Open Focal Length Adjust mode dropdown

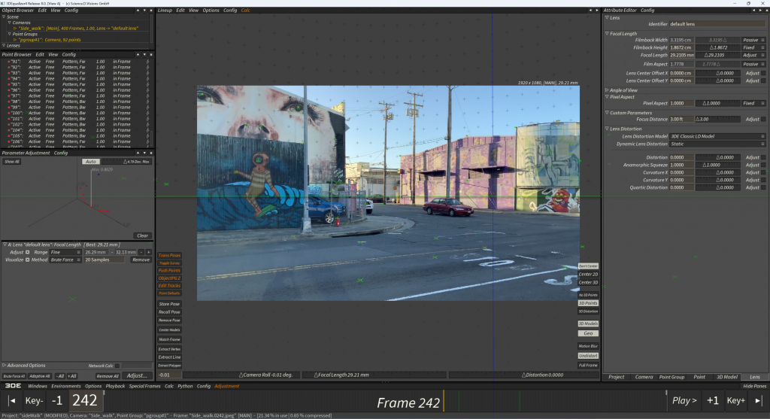[x=753, y=56]
